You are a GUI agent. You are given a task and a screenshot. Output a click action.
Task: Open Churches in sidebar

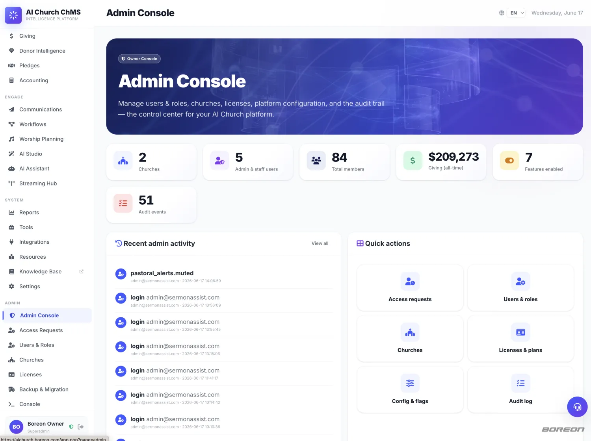[47, 359]
